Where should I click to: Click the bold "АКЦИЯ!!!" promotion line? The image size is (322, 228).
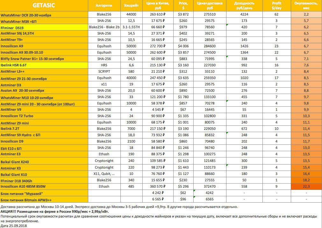(55, 211)
